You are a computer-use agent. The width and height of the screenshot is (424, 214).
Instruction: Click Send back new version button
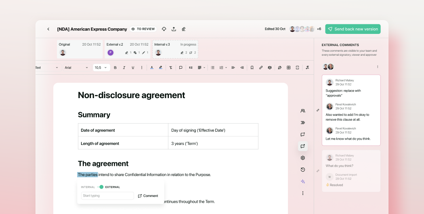353,29
